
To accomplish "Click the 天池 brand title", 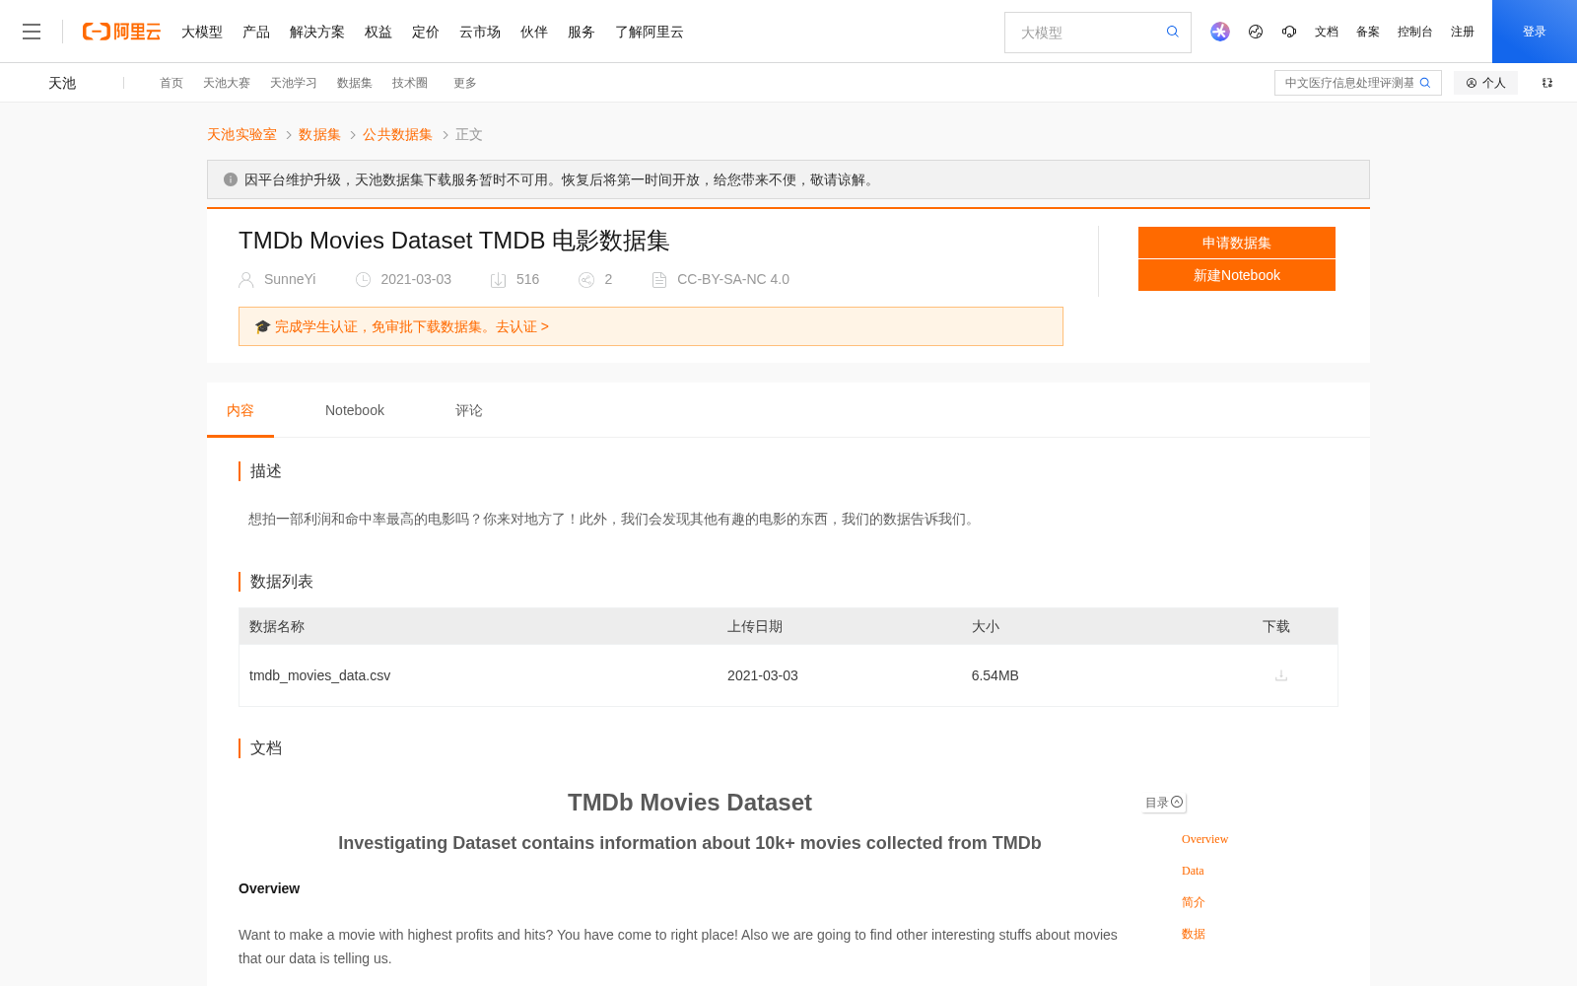I will pyautogui.click(x=62, y=83).
